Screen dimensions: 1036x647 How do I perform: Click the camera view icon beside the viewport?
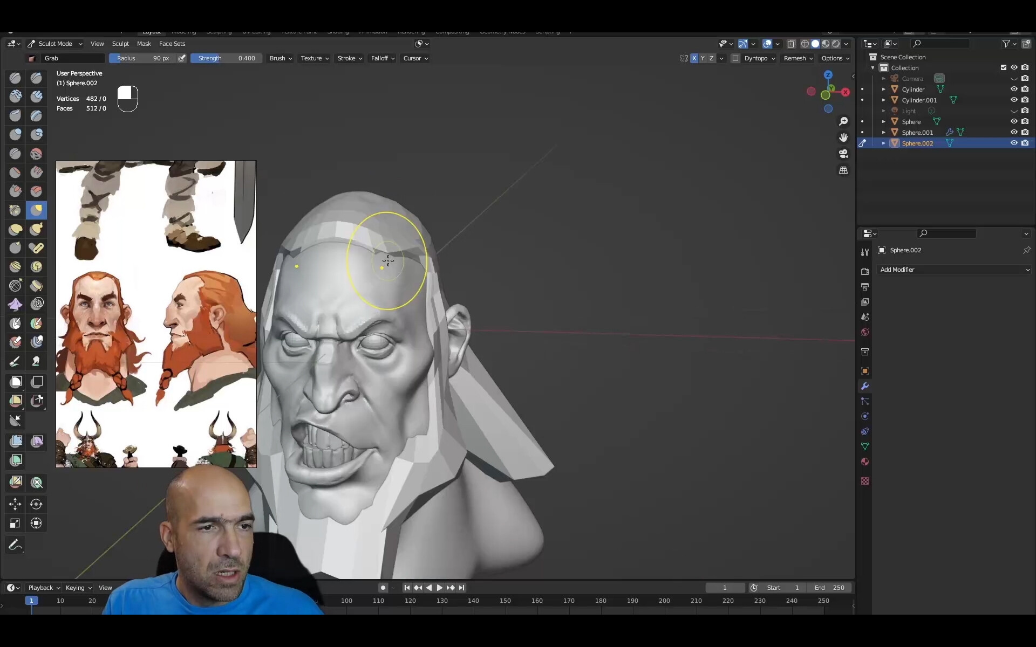(x=843, y=154)
